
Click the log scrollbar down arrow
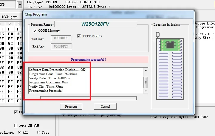[146, 91]
